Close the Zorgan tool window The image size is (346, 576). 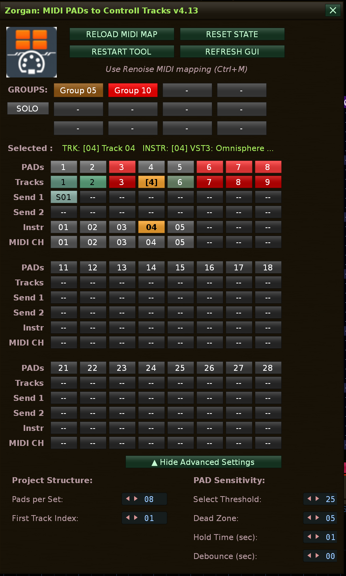[333, 10]
